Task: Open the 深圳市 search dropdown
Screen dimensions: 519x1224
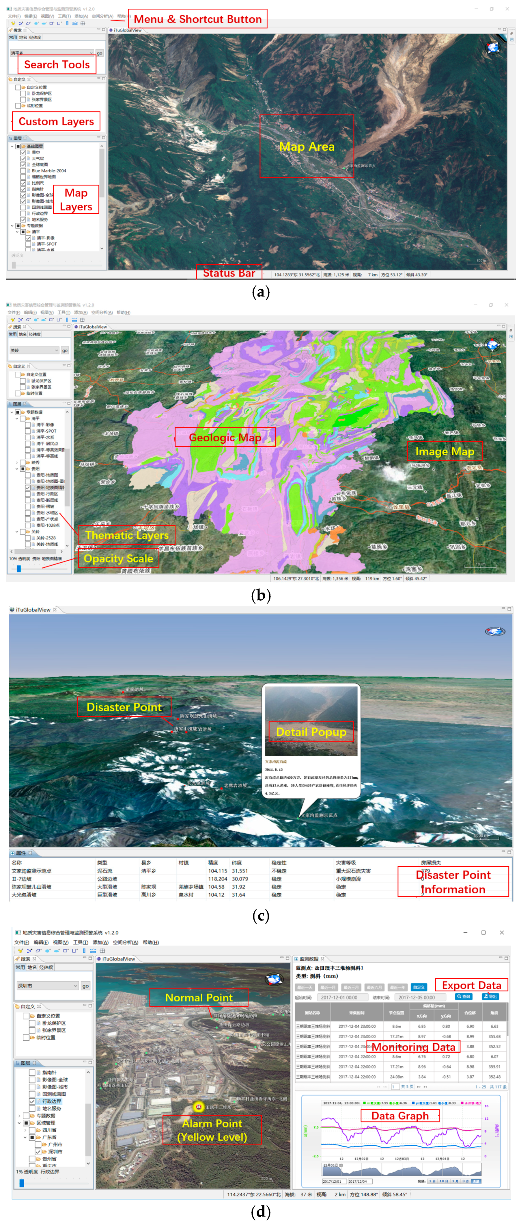Action: (x=75, y=986)
